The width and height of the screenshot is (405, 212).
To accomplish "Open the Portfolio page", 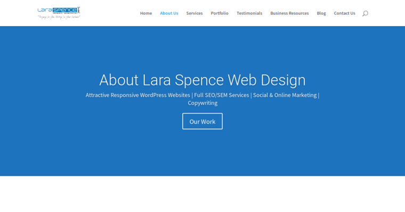I will pyautogui.click(x=220, y=13).
